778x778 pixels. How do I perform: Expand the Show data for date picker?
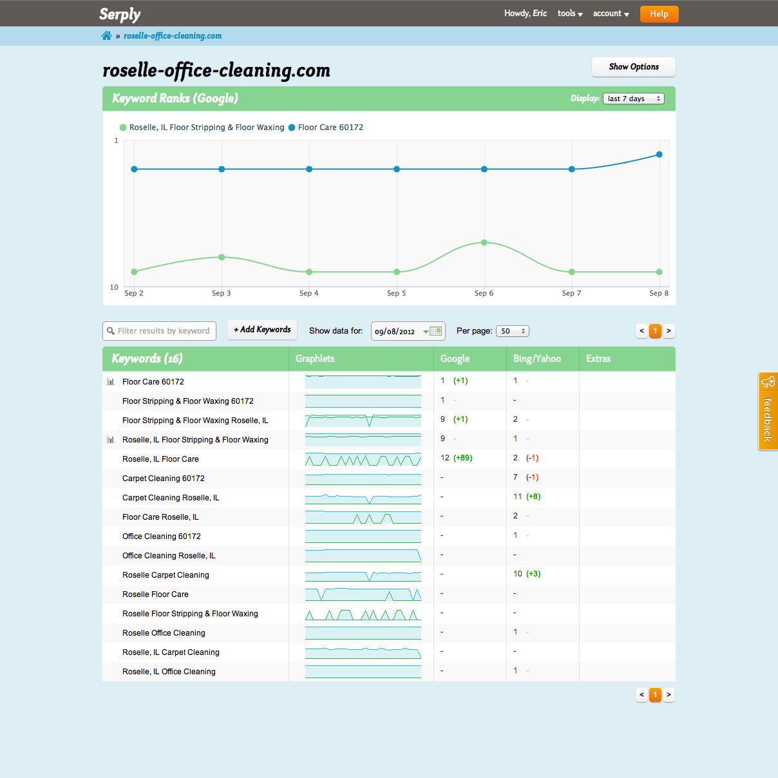click(x=408, y=331)
